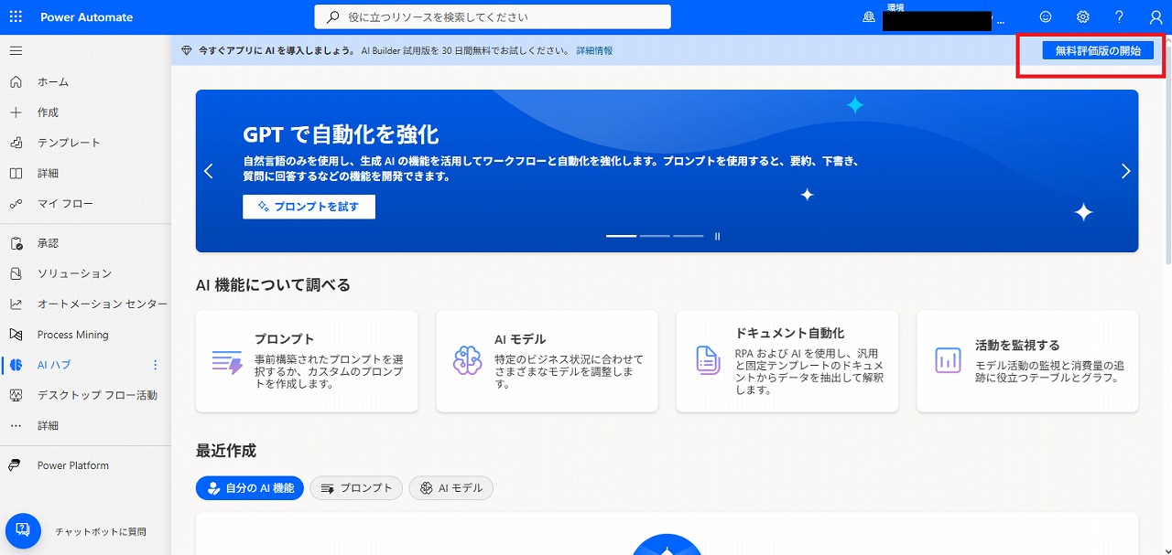Click the プロンプトを試す button
The image size is (1172, 555).
(309, 207)
